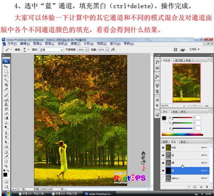Show the Alpha 1 channel
This screenshot has height=196, width=214.
coord(163,178)
